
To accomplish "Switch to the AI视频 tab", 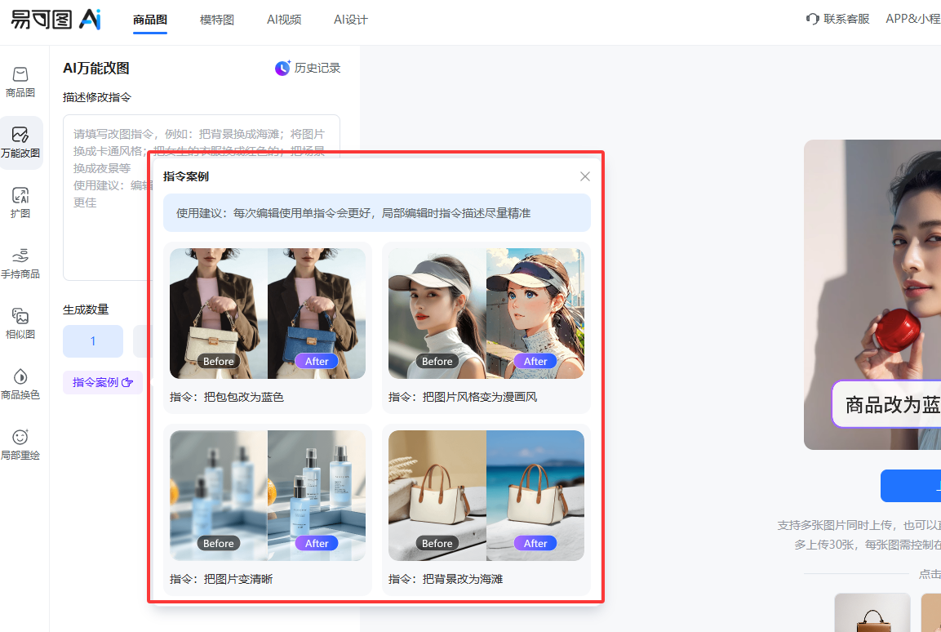I will coord(284,20).
